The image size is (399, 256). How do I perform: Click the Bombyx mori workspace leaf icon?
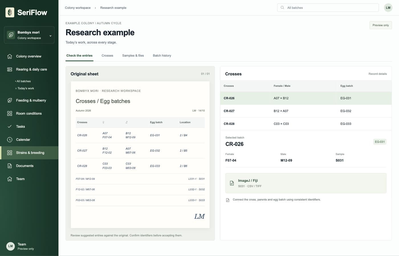click(x=11, y=35)
